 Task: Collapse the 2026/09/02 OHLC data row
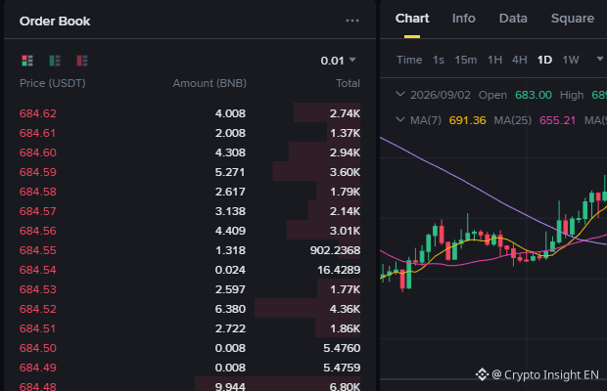click(400, 94)
